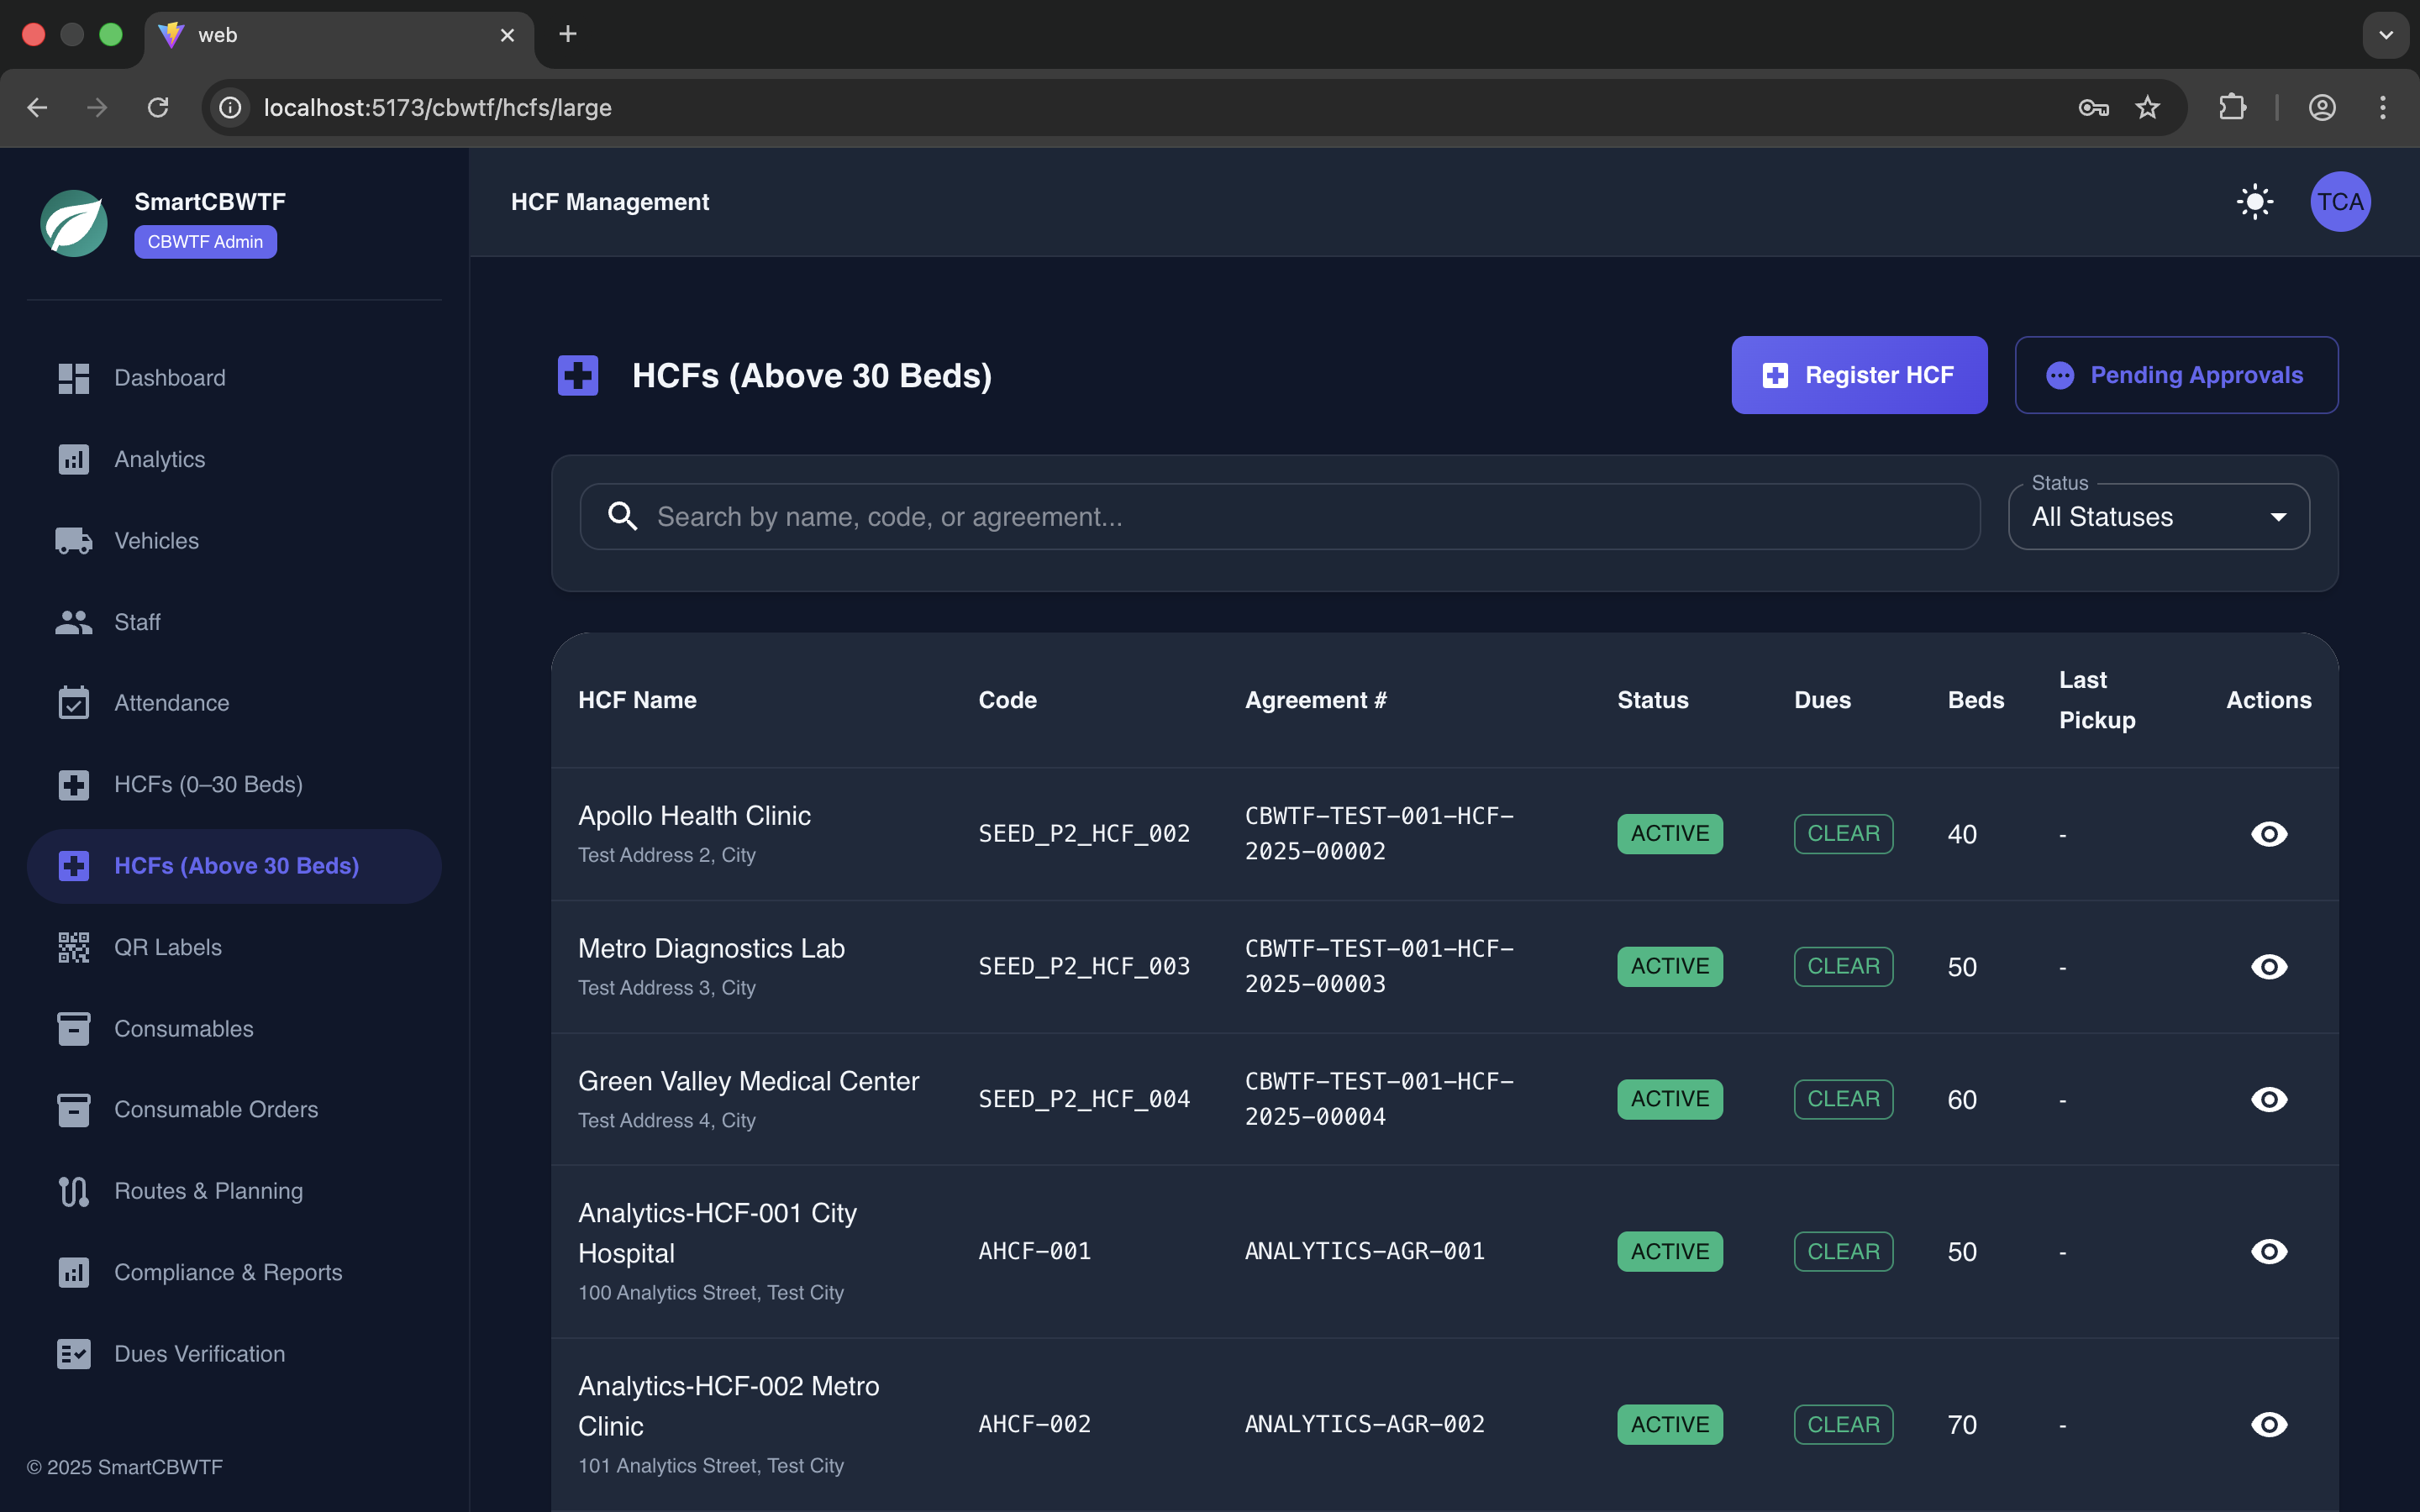2420x1512 pixels.
Task: Switch to HCFs (0–30 Beds) section
Action: [208, 784]
